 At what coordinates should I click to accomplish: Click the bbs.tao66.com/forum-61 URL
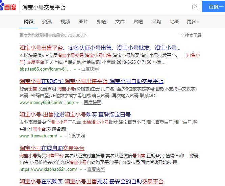[x=45, y=69]
